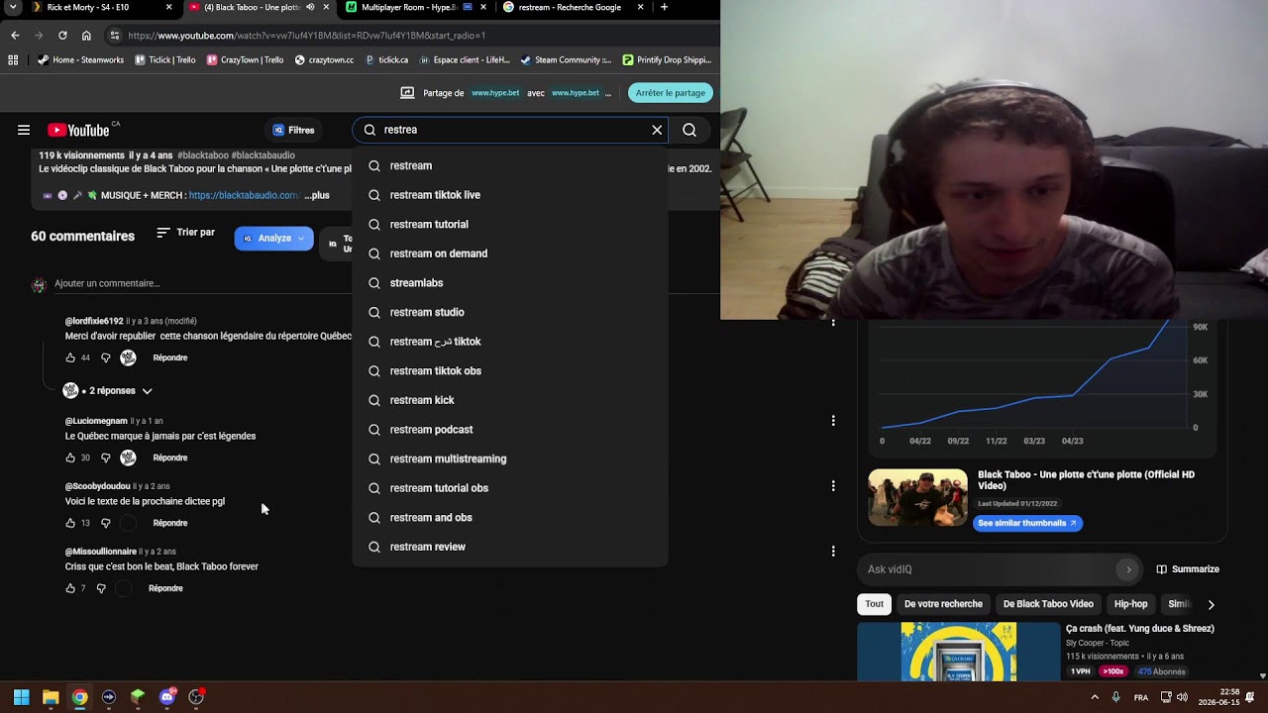Dislike lordfixie6192's comment
The height and width of the screenshot is (713, 1268).
point(106,357)
